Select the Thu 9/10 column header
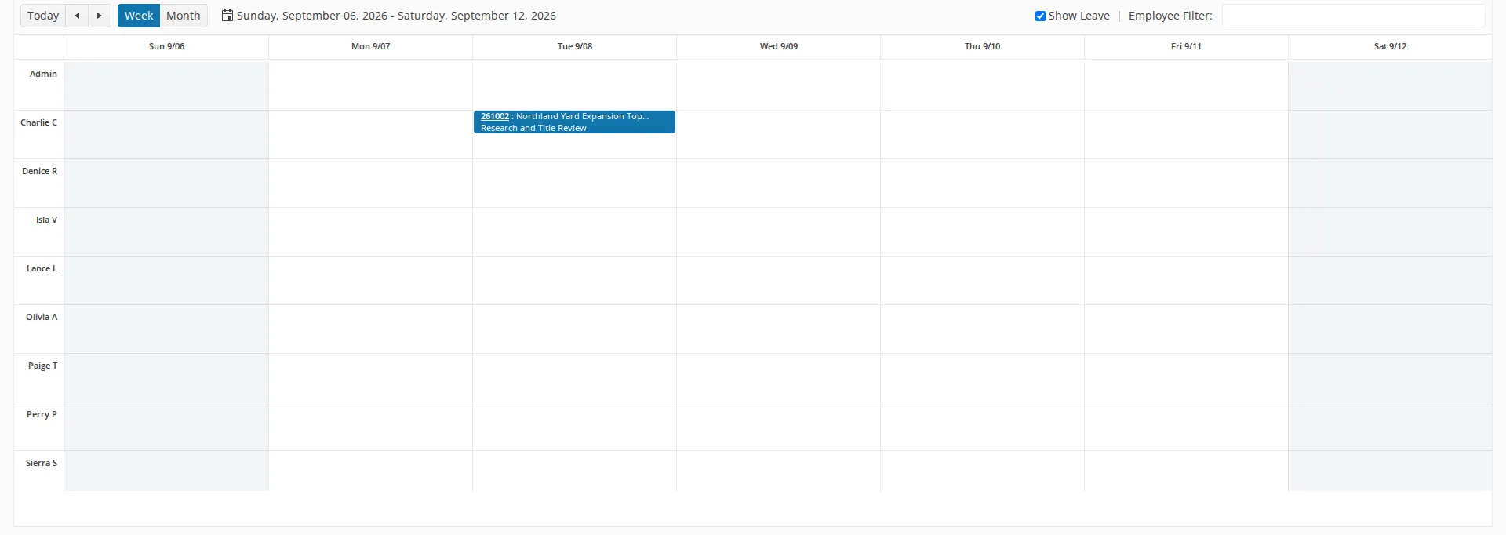 coord(982,46)
